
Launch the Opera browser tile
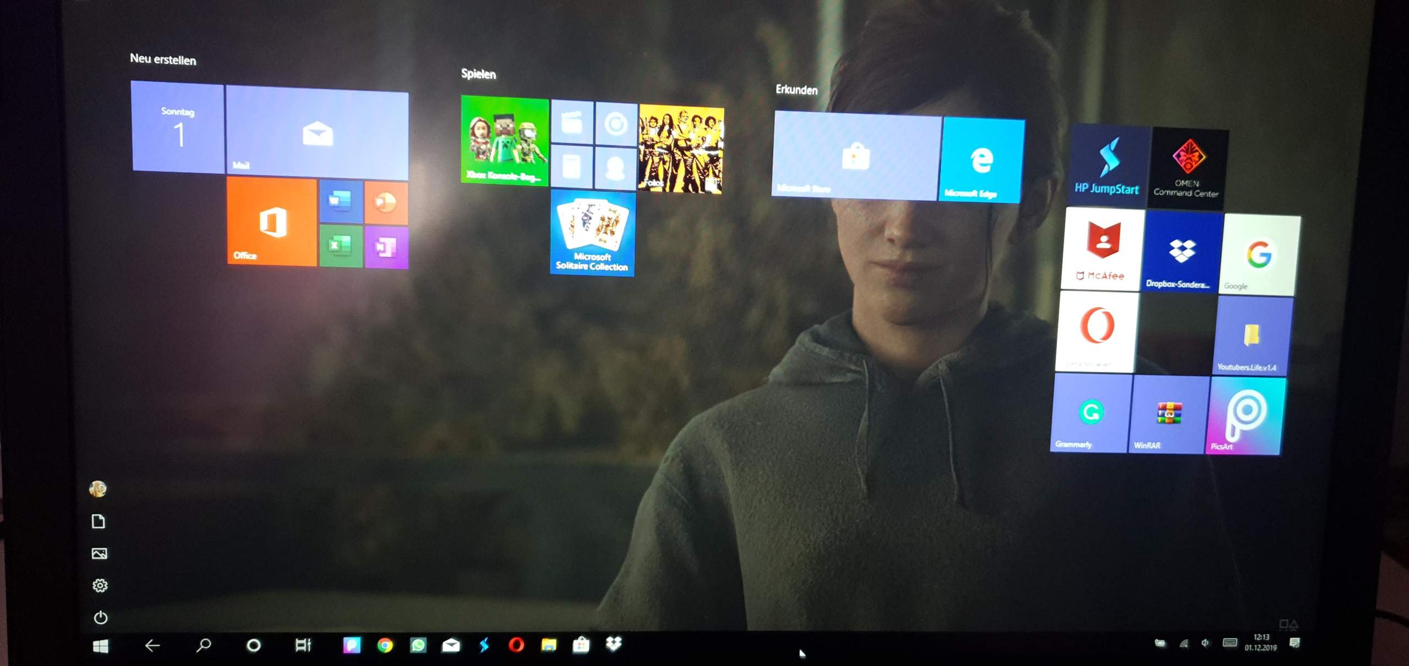[x=1097, y=331]
